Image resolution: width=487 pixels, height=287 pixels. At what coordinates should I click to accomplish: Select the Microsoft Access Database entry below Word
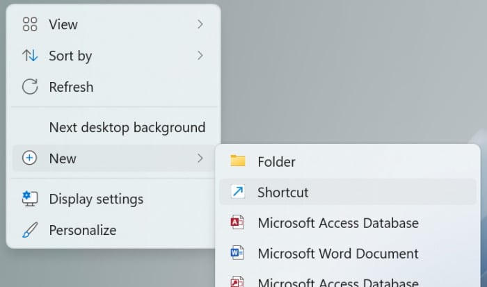point(348,280)
